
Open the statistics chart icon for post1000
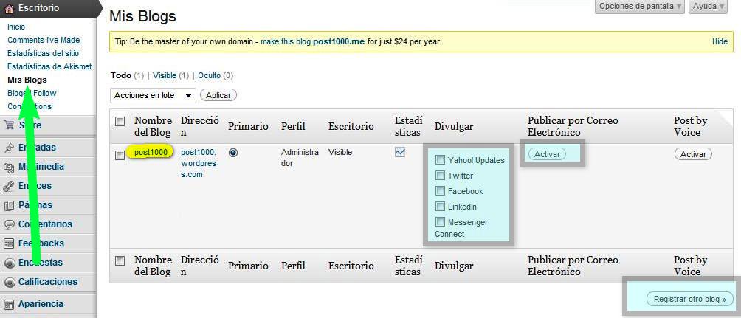coord(400,152)
